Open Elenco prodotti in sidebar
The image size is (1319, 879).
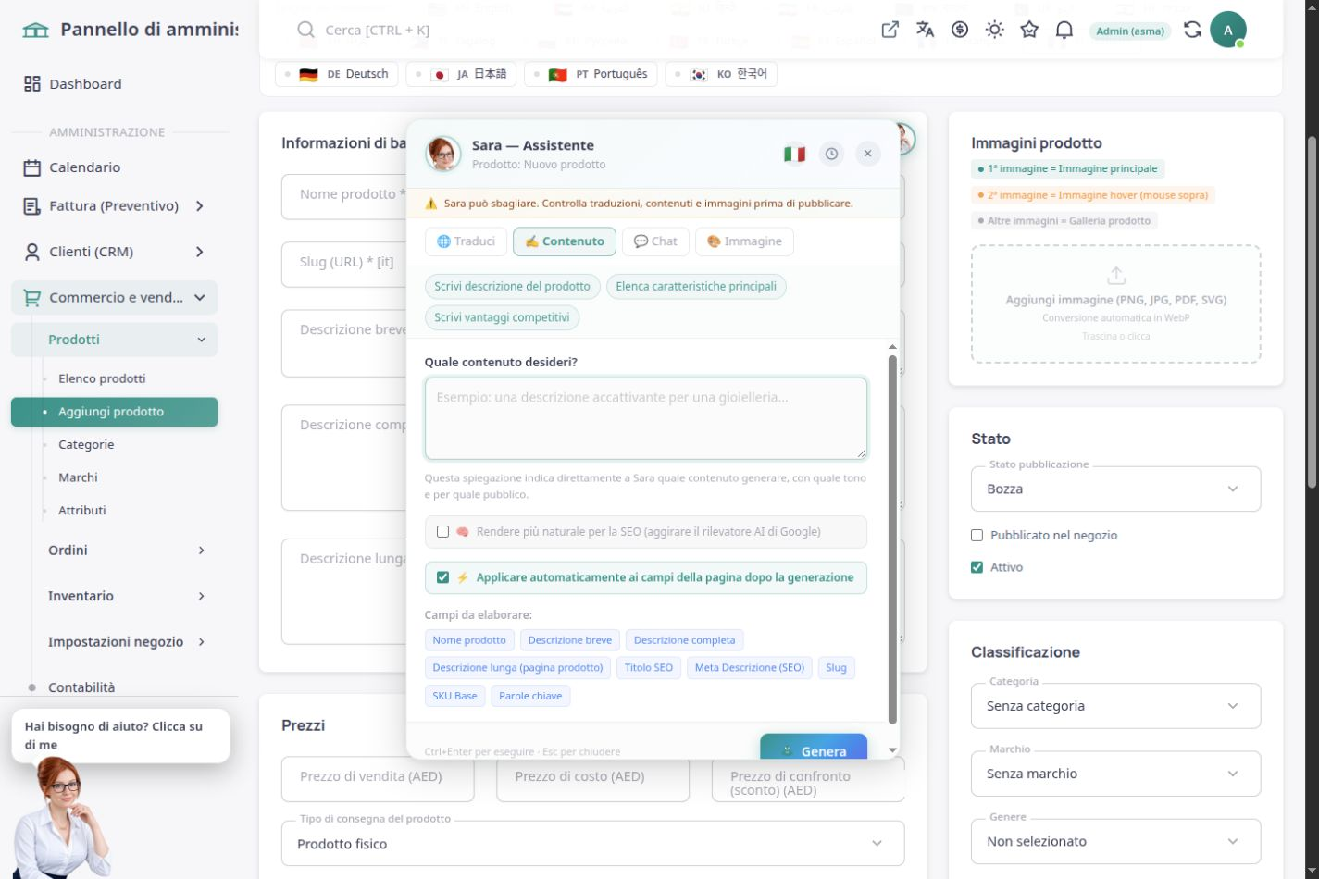pos(102,378)
